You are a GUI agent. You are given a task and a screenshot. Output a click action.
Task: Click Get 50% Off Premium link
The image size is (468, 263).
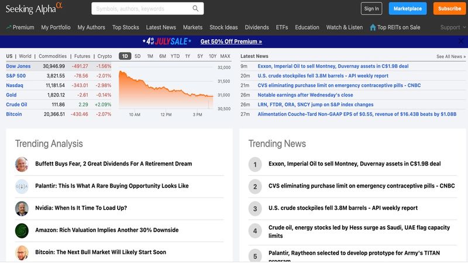[231, 41]
